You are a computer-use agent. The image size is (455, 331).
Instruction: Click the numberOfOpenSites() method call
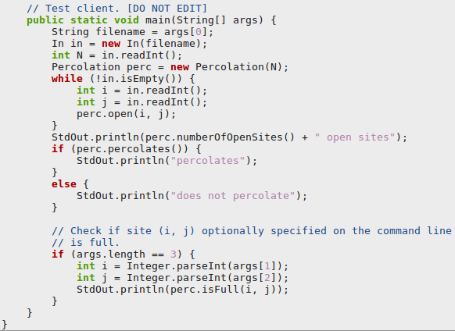(x=235, y=137)
